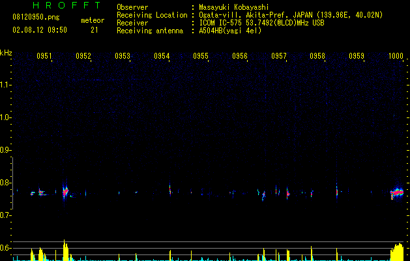This screenshot has height=261, width=410.
Task: Click the 0.7 kHz axis label
Action: (5, 215)
